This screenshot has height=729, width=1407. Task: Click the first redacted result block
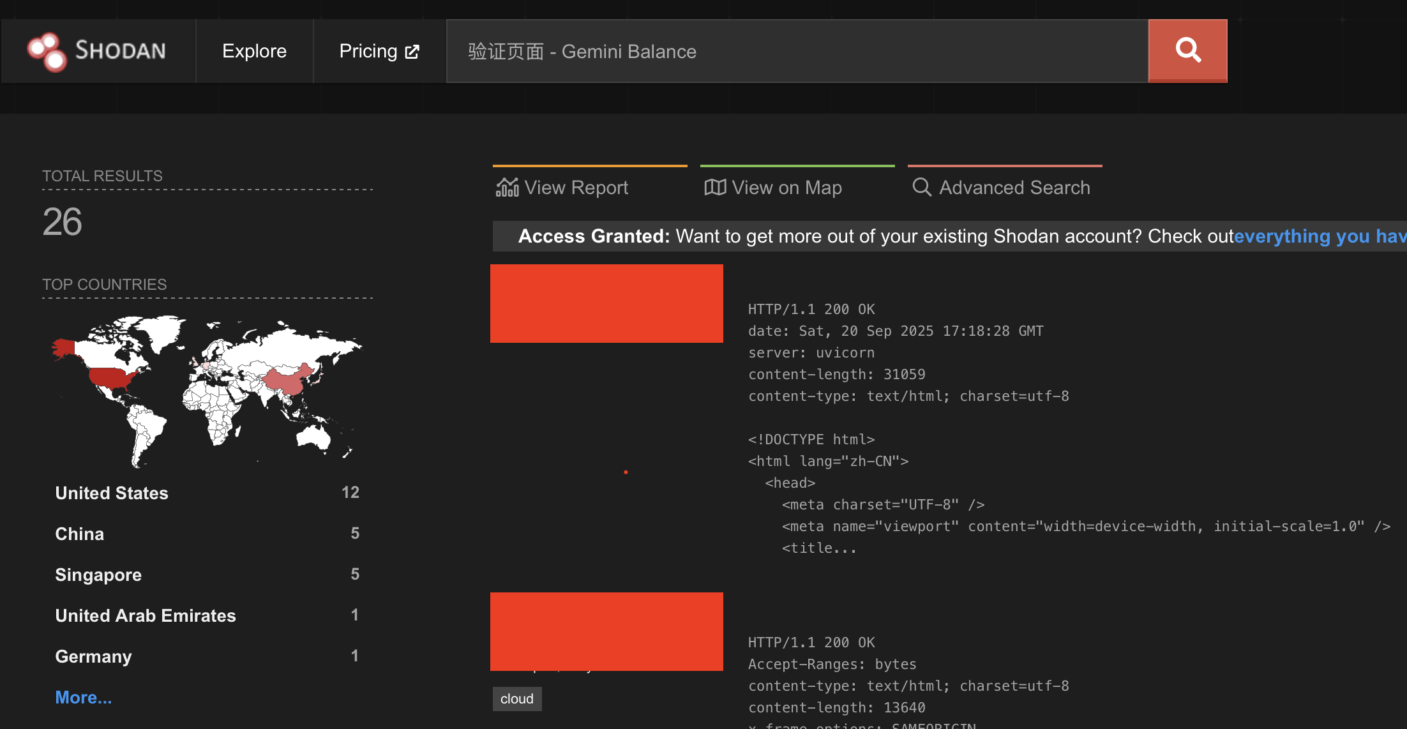click(606, 303)
